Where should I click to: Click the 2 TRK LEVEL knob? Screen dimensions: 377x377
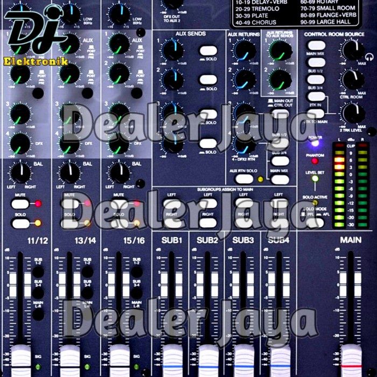(351, 113)
